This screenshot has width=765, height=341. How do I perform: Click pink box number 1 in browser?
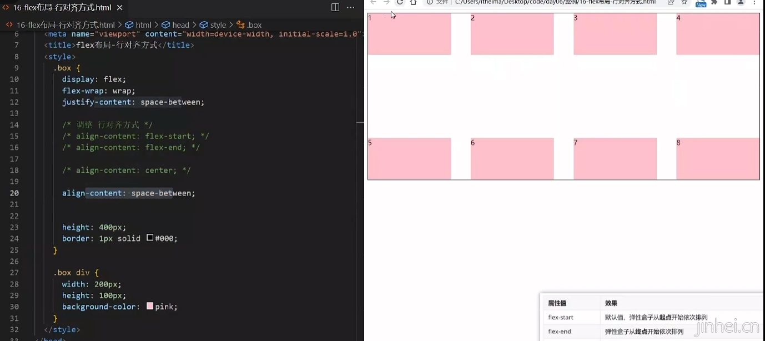point(410,34)
